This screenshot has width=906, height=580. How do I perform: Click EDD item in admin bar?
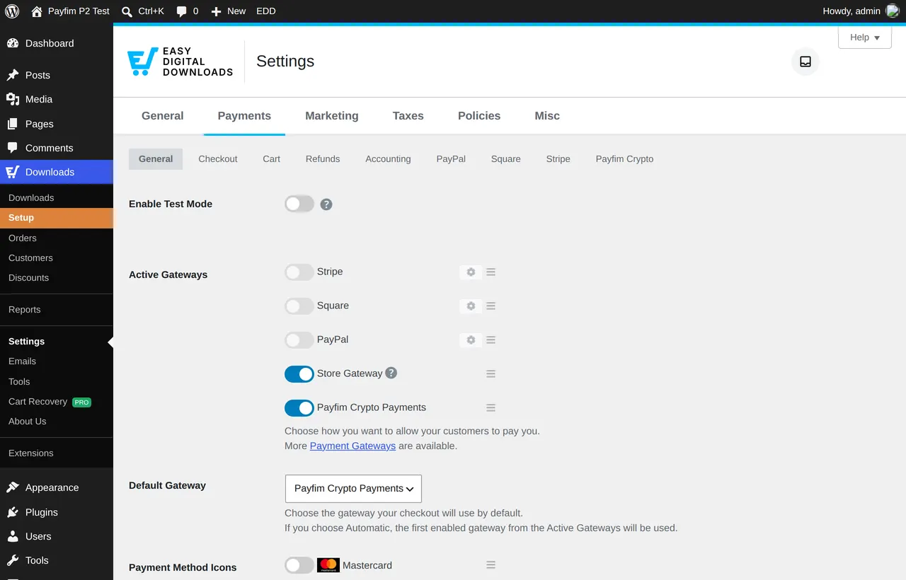266,11
